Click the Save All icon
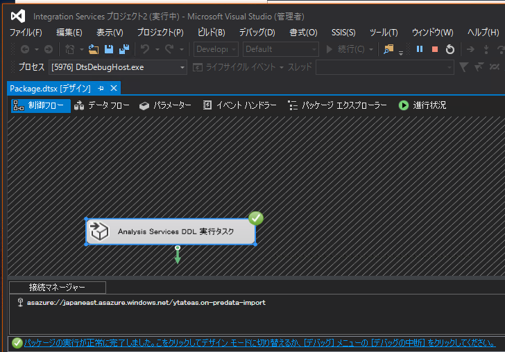The width and height of the screenshot is (505, 352). pos(124,49)
